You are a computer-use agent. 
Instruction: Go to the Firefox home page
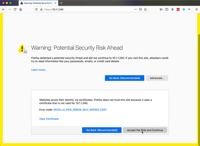[21, 9]
